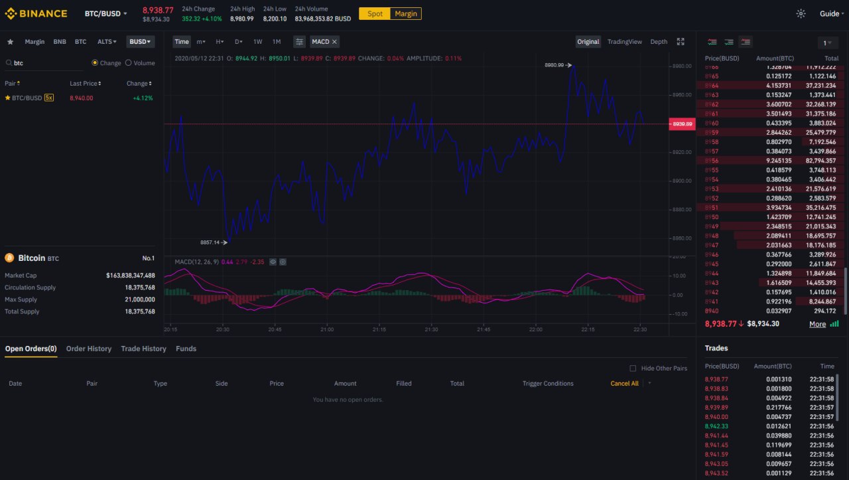Viewport: 849px width, 480px height.
Task: Sort pairs by the Pair column
Action: tap(12, 84)
